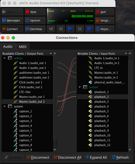
Task: Open the Patchbay window
Action: pyautogui.click(x=35, y=29)
